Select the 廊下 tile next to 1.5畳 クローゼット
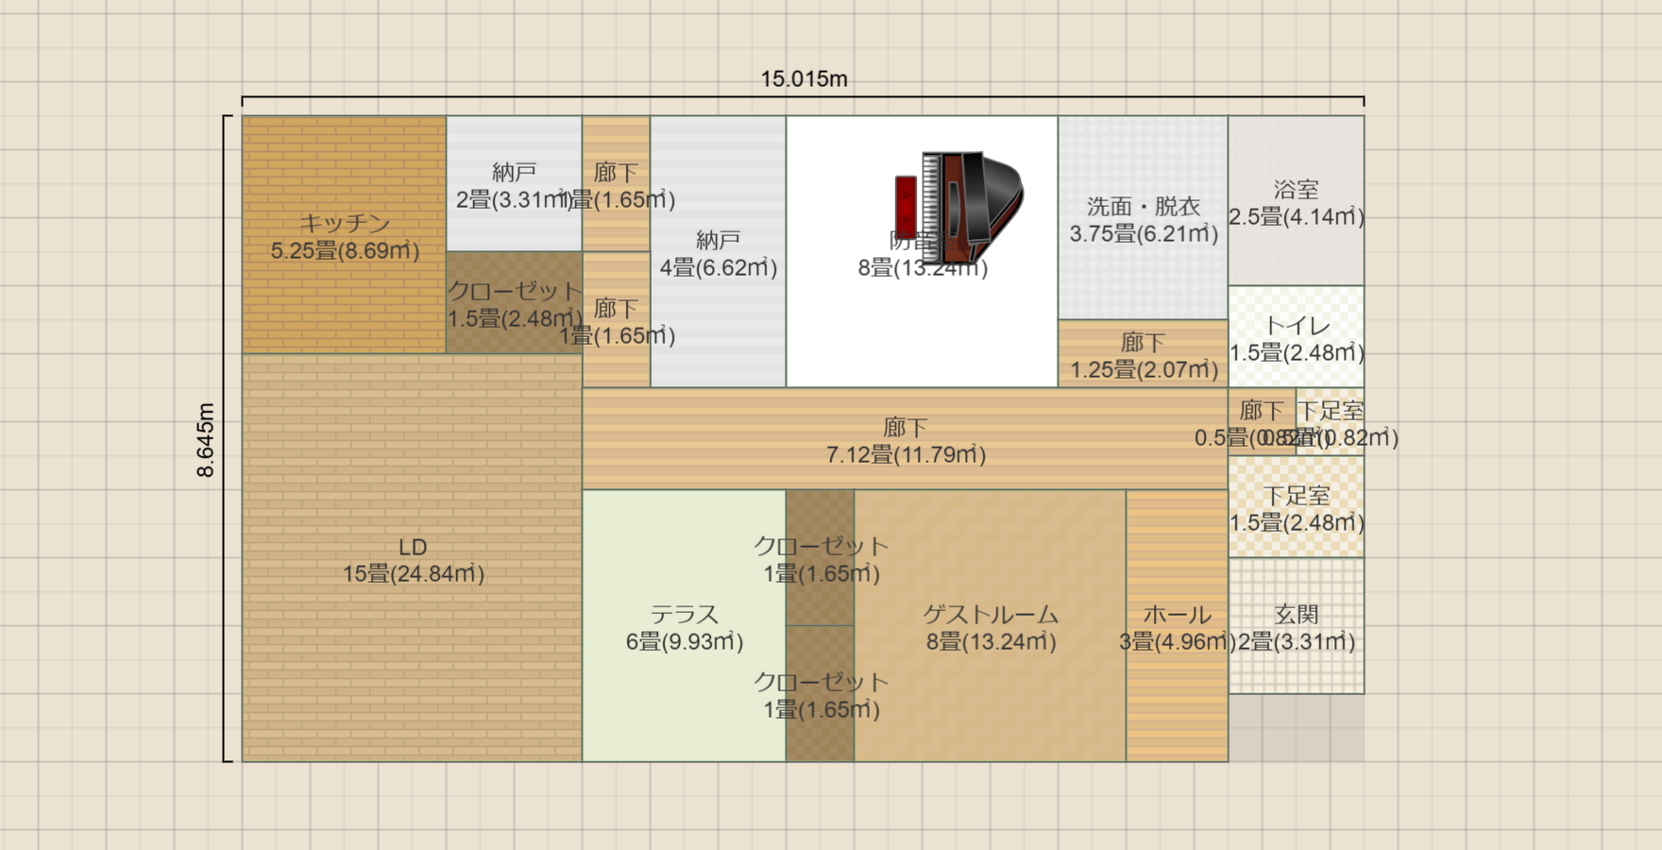The image size is (1662, 850). coord(616,320)
